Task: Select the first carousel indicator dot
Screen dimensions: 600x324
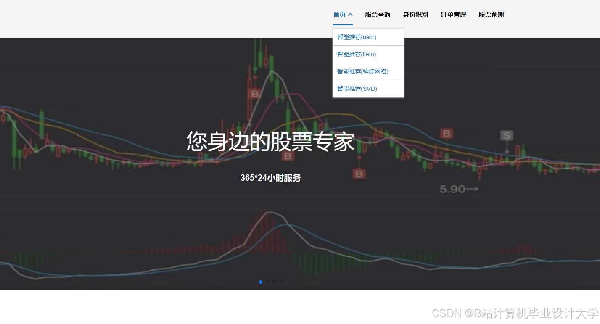Action: pos(260,282)
